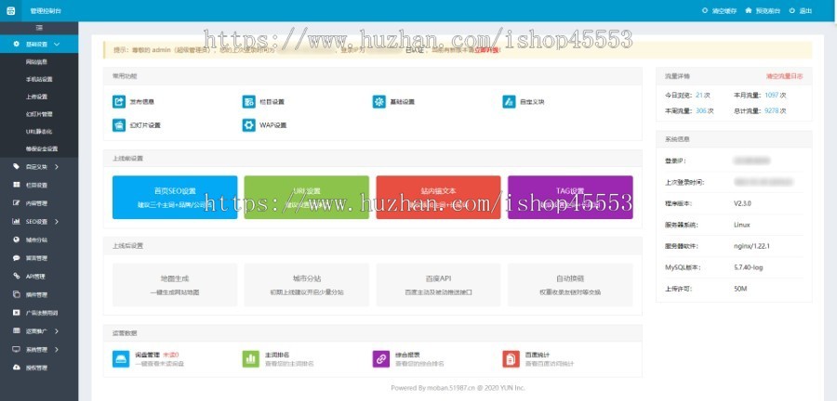837x401 pixels.
Task: Open the blue 首页SEO设置 tile
Action: (x=175, y=197)
